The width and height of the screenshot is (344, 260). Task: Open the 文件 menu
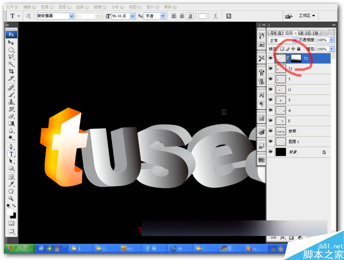pos(12,7)
